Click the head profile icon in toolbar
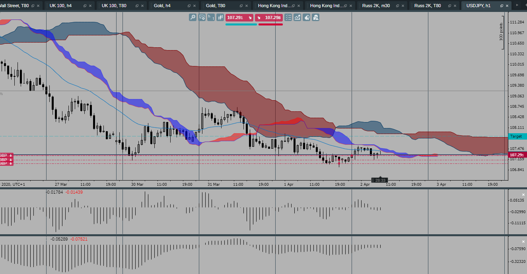527x274 pixels. pos(307,17)
